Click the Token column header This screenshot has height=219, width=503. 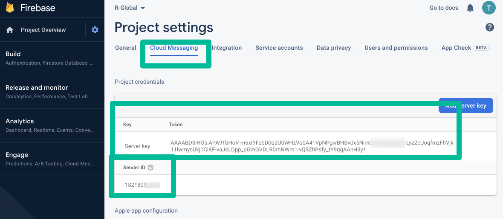176,125
